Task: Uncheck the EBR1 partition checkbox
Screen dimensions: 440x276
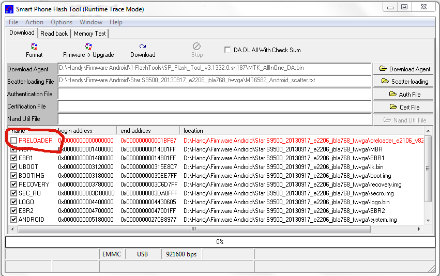Action: pyautogui.click(x=13, y=158)
